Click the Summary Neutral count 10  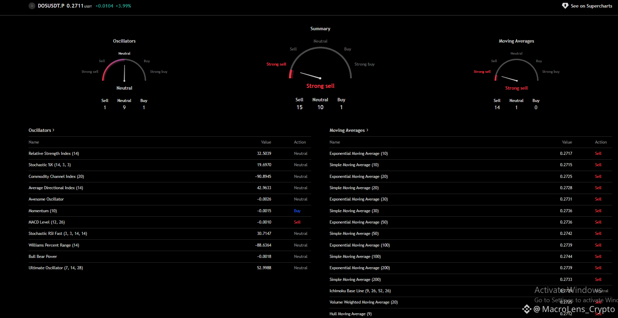click(320, 107)
